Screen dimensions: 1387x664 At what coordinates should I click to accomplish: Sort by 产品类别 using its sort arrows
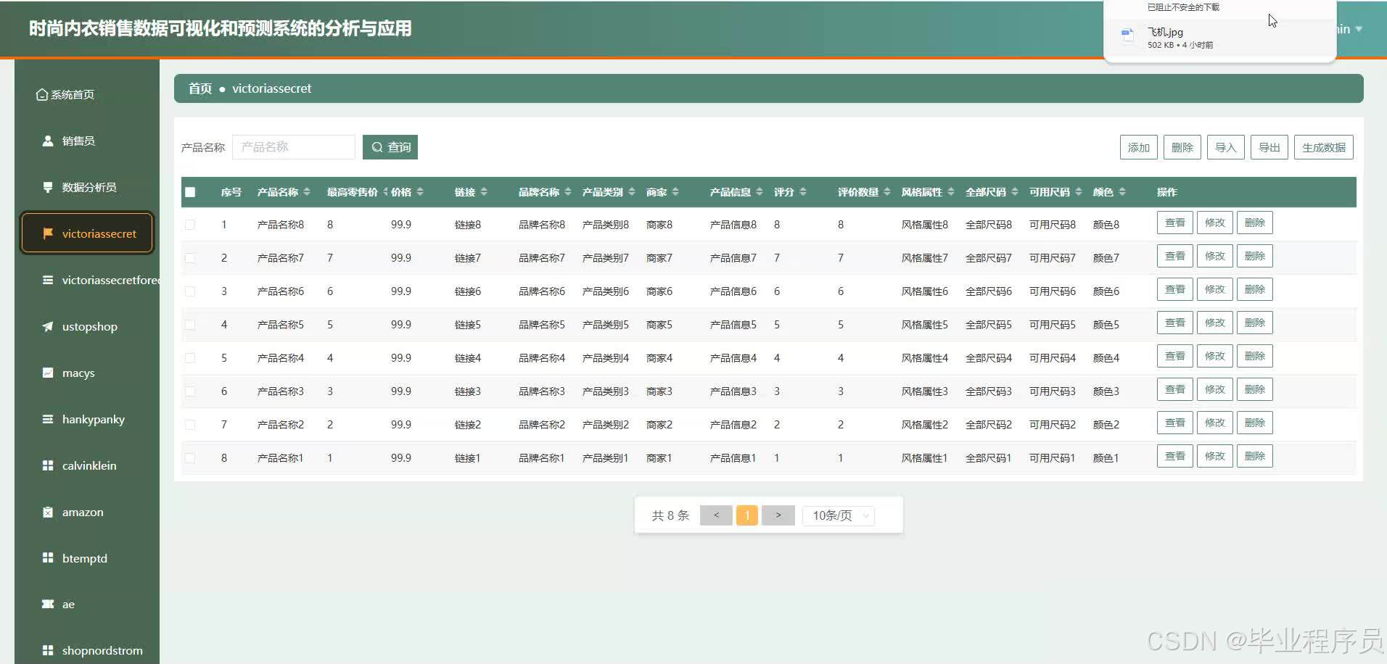tap(632, 192)
